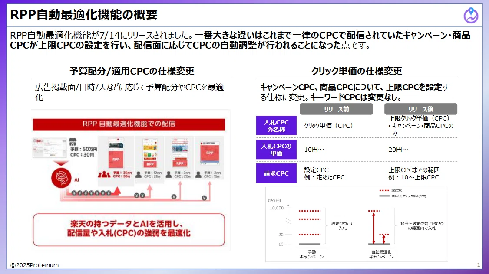Click the copyright text ©2025Proteinum
The width and height of the screenshot is (489, 274).
point(35,265)
